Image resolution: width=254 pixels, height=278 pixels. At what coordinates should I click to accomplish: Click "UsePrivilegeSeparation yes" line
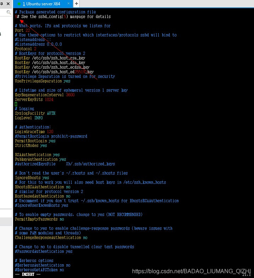click(x=43, y=81)
